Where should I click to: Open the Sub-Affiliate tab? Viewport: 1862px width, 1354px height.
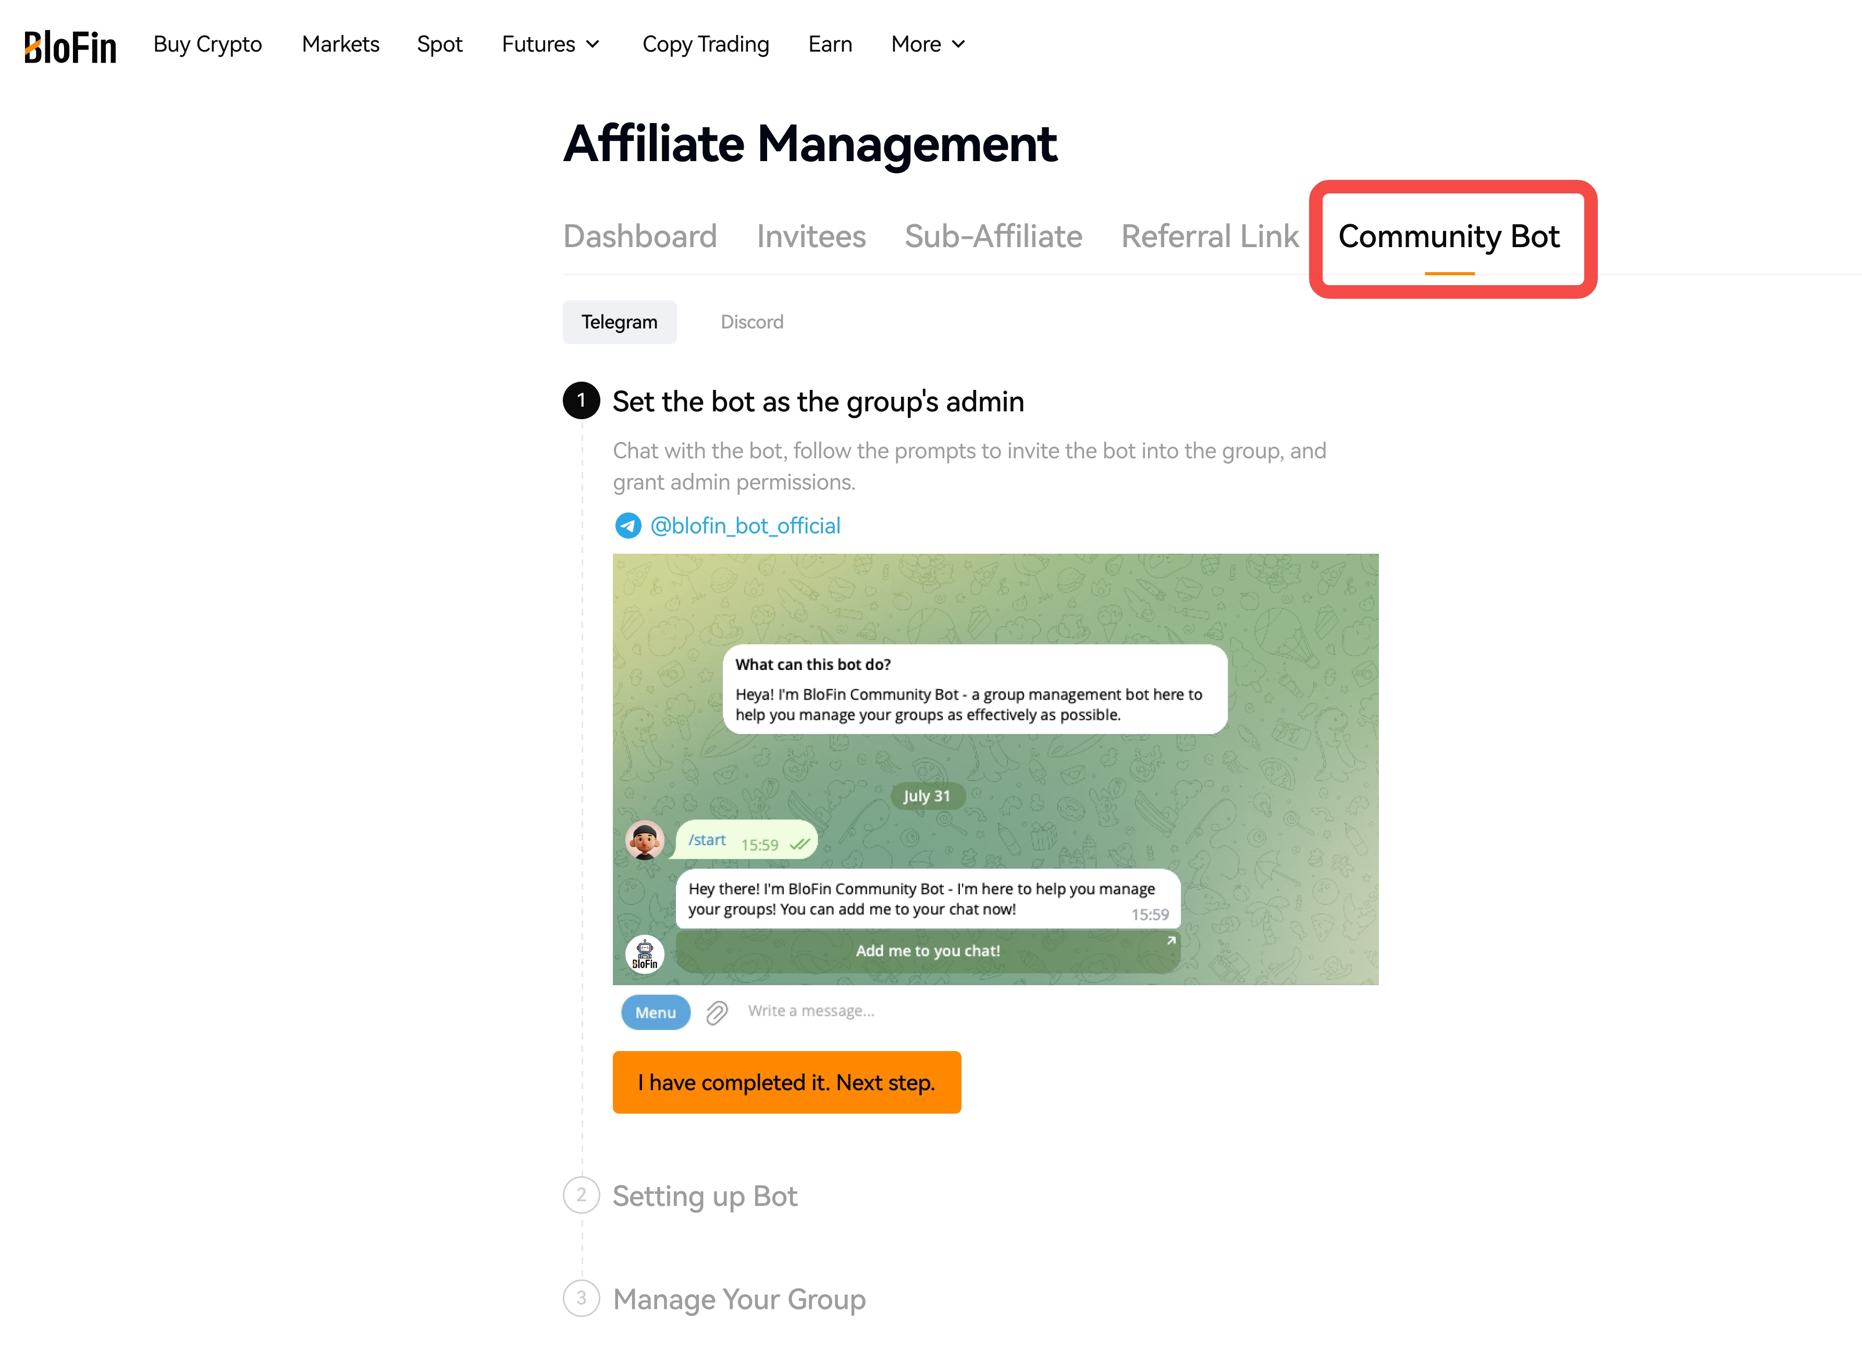pos(993,237)
